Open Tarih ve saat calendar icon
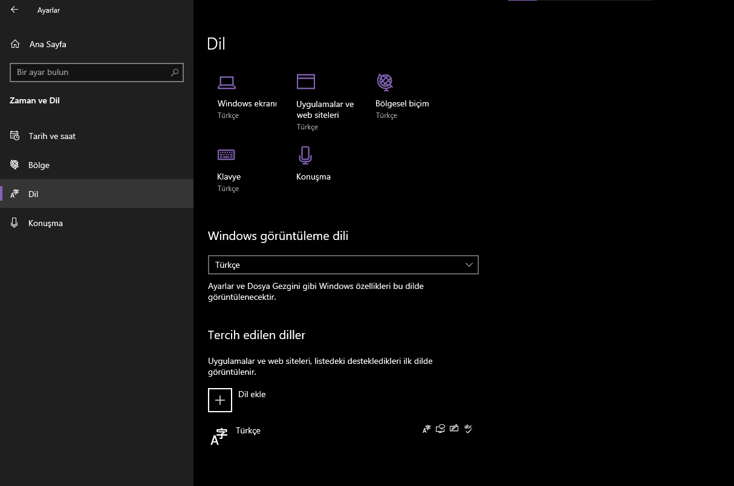Screen dimensions: 734x486 point(15,135)
